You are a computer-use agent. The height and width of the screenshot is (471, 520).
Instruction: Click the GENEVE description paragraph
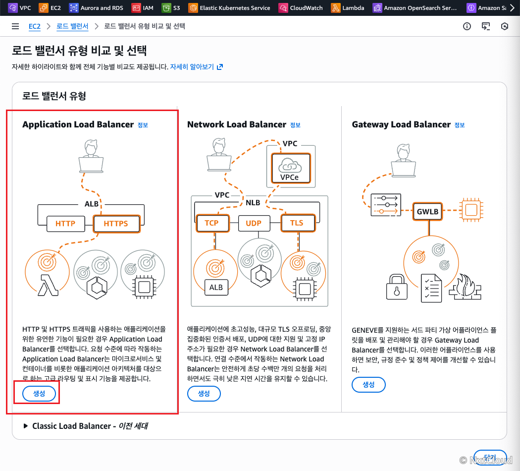(x=424, y=350)
